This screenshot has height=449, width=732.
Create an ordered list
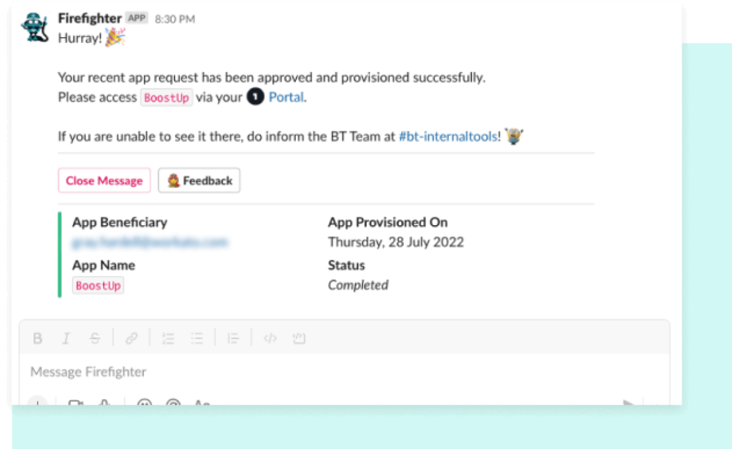(x=168, y=338)
